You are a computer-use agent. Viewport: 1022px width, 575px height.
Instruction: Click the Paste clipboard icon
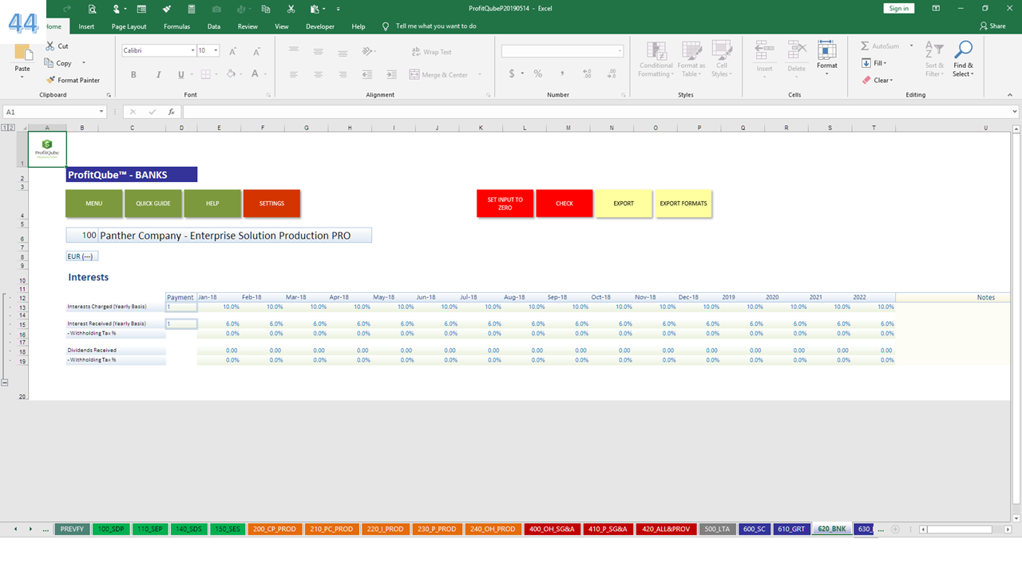[22, 54]
